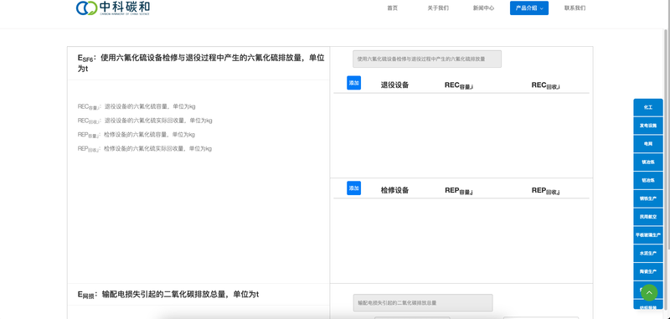This screenshot has width=670, height=319.
Task: Click the 退役设备的六氟化硫容量 definition line
Action: click(x=137, y=107)
